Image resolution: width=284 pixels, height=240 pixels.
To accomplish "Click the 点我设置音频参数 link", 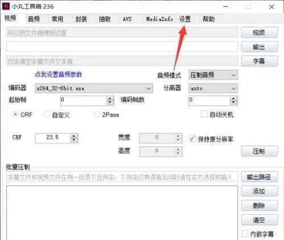I will pyautogui.click(x=59, y=75).
